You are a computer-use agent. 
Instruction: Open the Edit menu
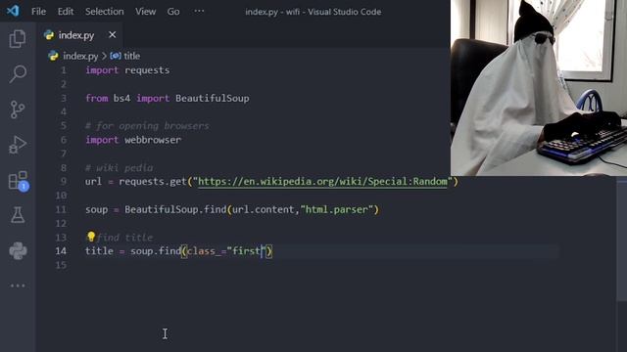click(66, 12)
